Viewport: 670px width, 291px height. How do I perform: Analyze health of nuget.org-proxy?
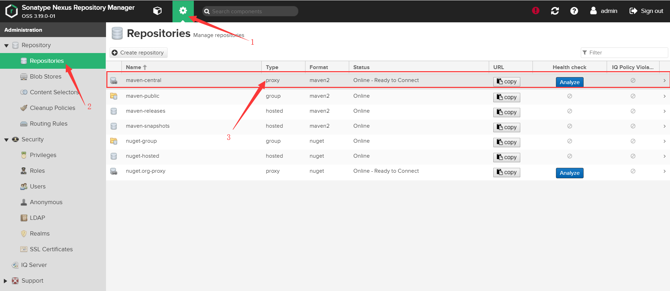pyautogui.click(x=570, y=173)
